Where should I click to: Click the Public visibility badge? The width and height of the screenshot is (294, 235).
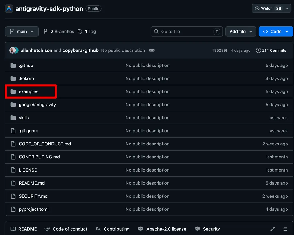pos(93,9)
